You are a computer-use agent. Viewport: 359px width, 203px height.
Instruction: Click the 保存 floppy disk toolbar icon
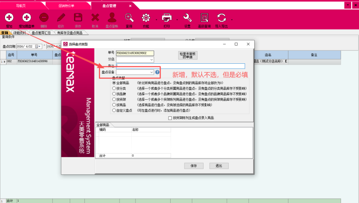click(x=78, y=18)
